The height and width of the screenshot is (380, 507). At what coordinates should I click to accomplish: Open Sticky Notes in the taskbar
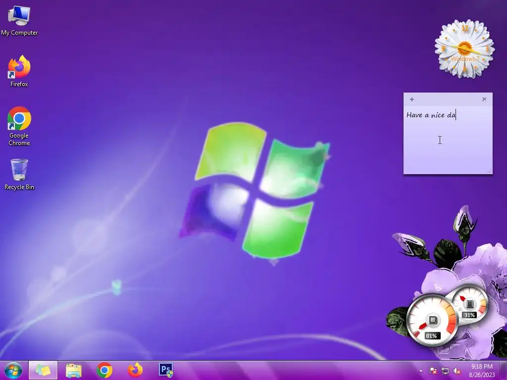pos(43,370)
